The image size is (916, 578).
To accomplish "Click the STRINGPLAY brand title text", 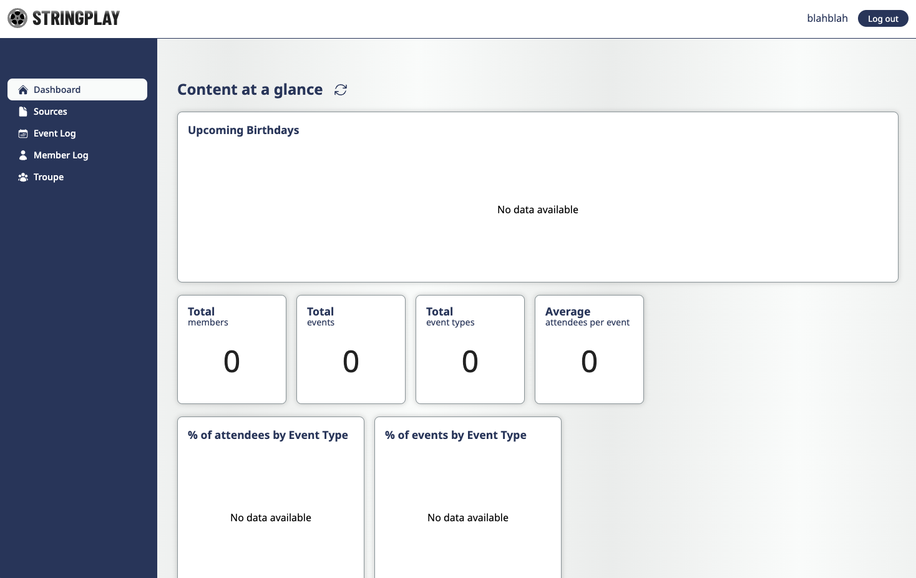I will coord(76,19).
